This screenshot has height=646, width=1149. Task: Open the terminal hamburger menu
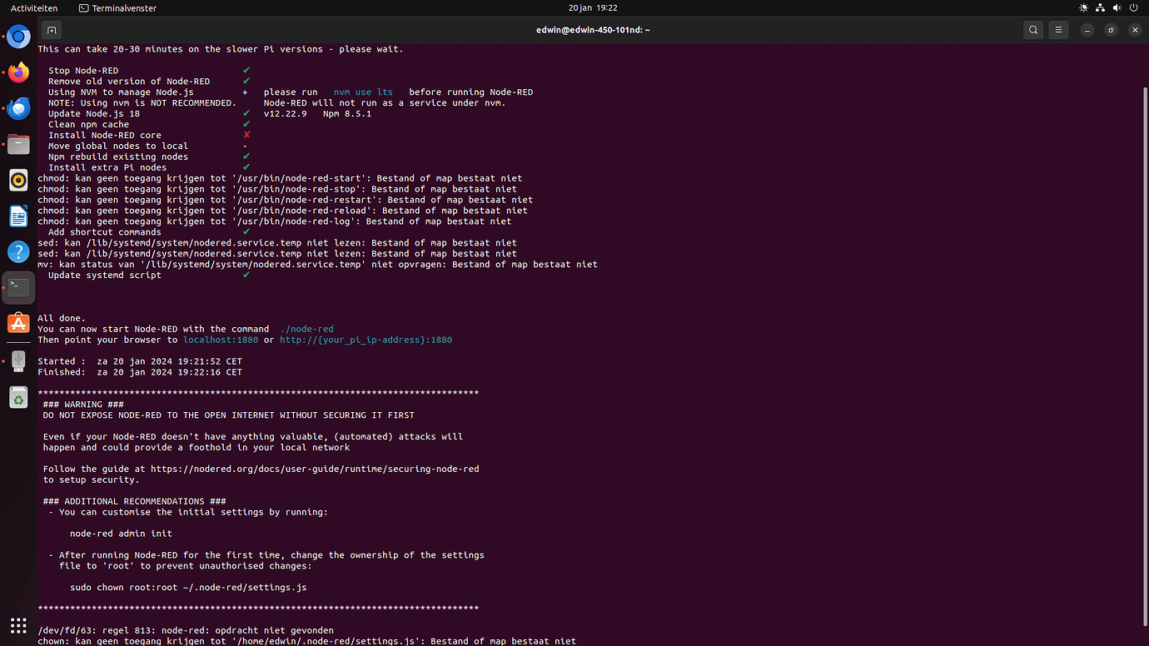1058,30
